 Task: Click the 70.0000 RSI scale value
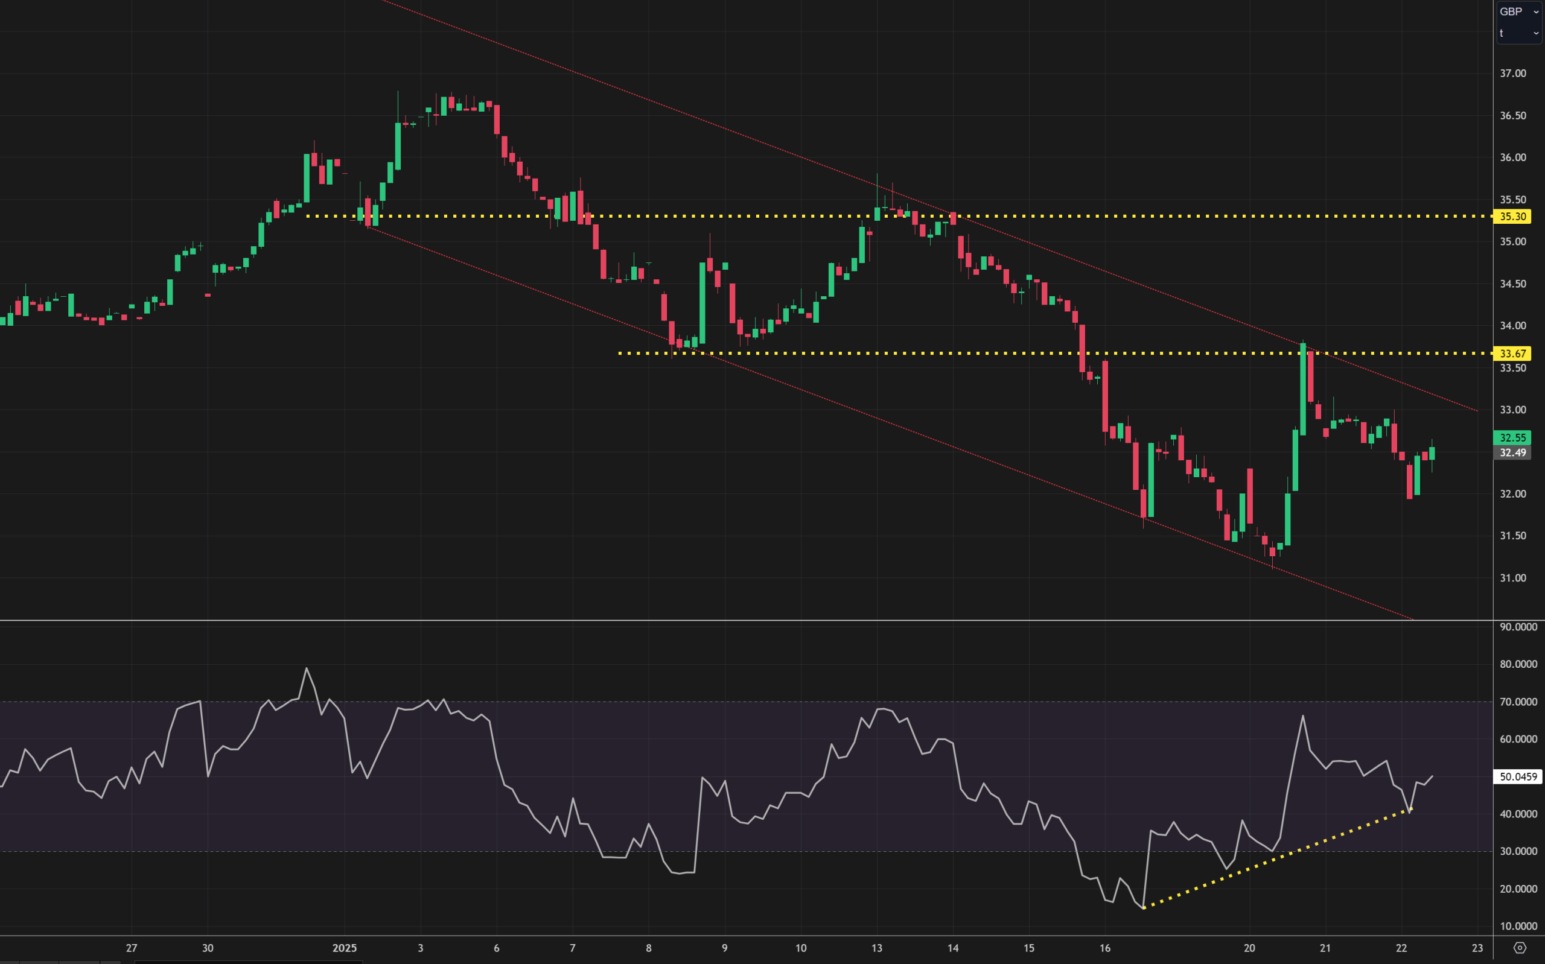(1518, 702)
